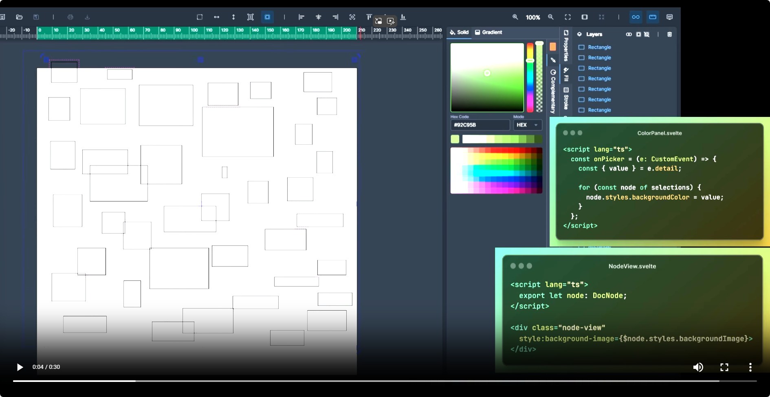
Task: Click the rainbow hue slider
Action: (x=530, y=77)
